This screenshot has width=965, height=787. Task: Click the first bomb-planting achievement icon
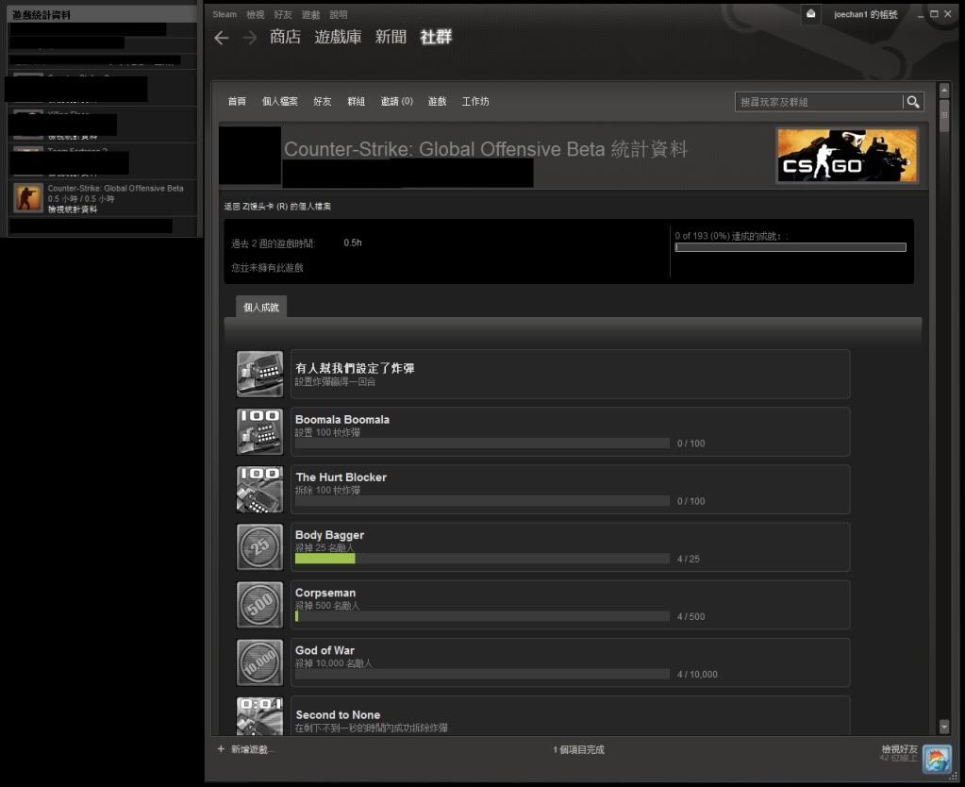[x=259, y=374]
